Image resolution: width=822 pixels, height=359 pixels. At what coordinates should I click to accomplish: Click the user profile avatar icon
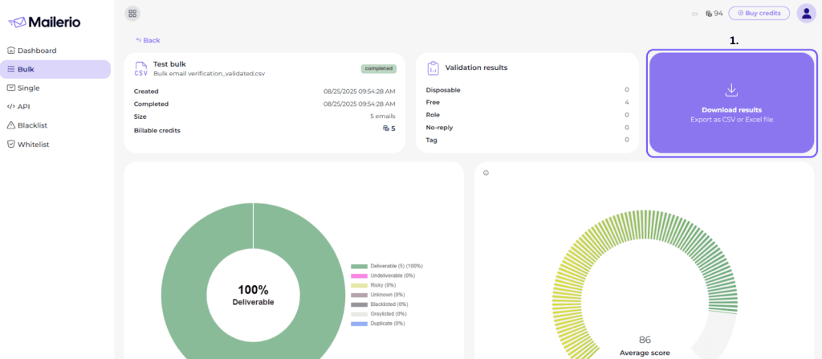tap(806, 13)
